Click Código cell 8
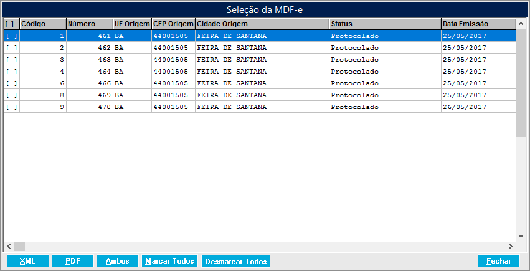Image resolution: width=530 pixels, height=271 pixels. [43, 95]
